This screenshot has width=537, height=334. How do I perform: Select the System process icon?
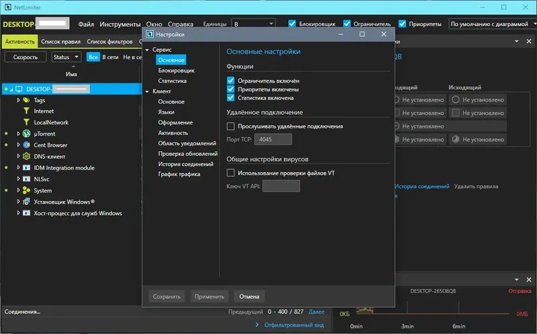pos(26,190)
